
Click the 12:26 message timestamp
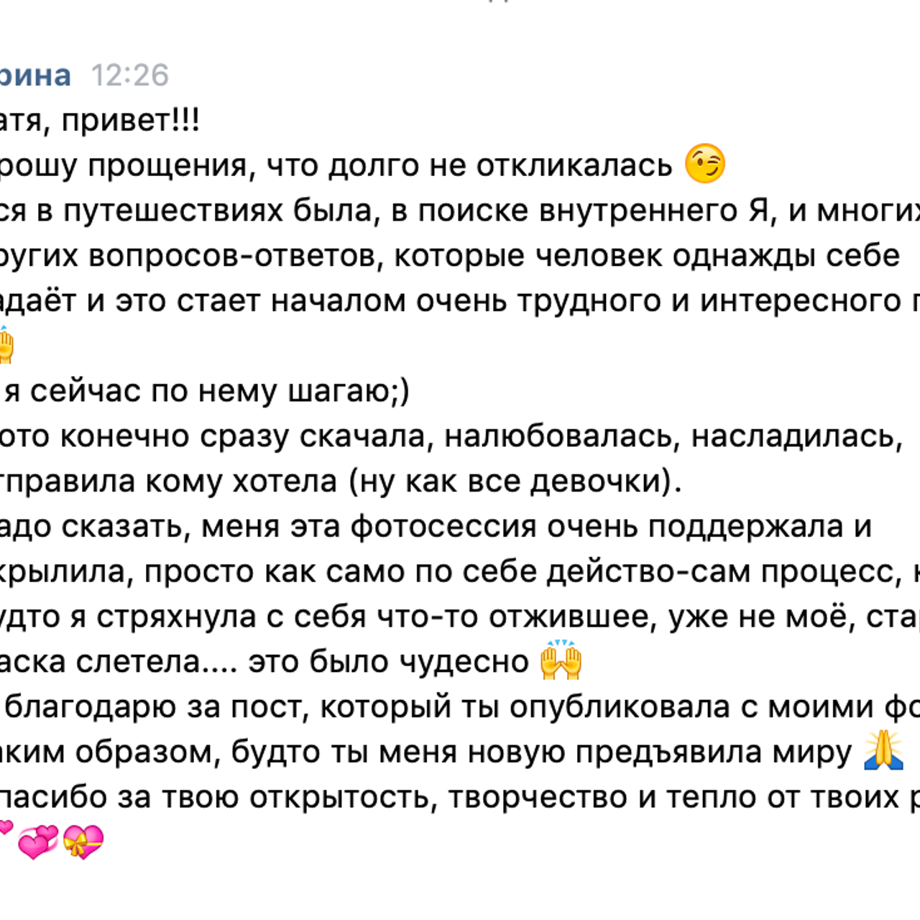point(130,75)
